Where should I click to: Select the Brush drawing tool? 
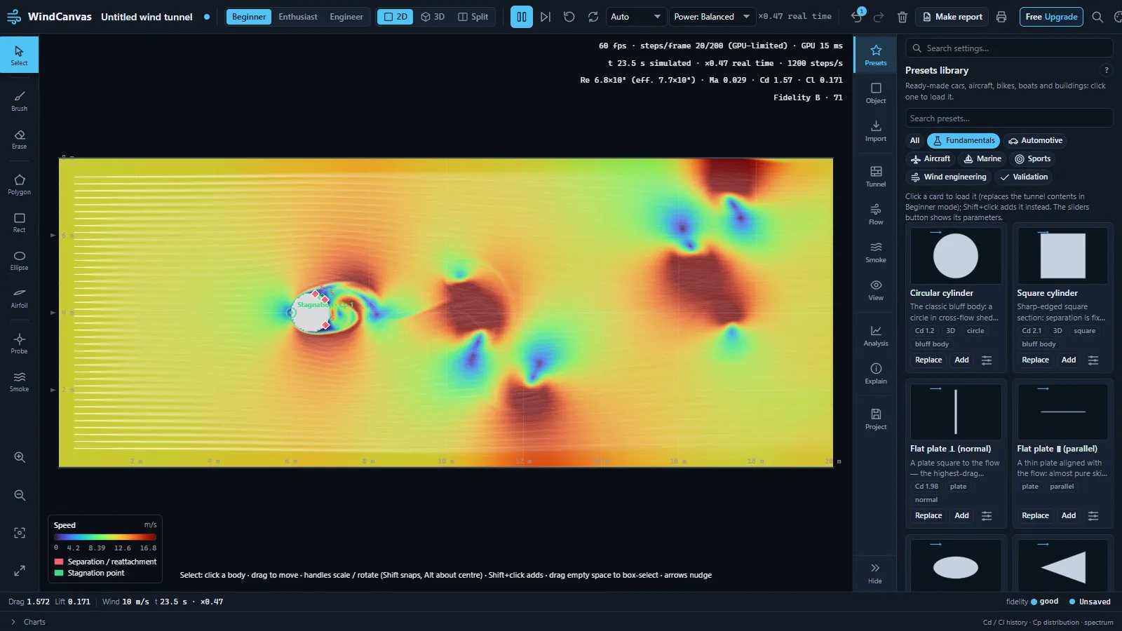click(x=20, y=100)
